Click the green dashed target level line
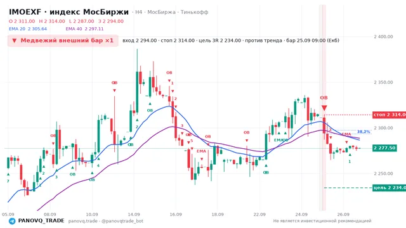The image size is (406, 228). [348, 187]
